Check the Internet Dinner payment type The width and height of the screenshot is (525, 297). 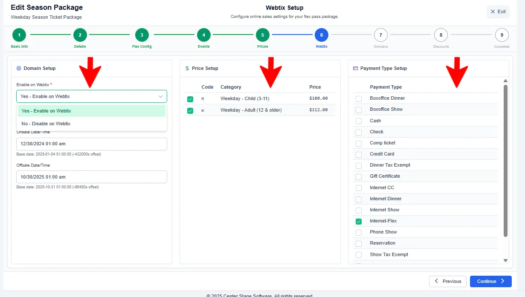tap(359, 199)
